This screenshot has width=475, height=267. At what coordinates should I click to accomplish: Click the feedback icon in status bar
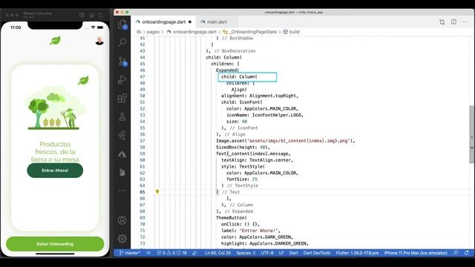pyautogui.click(x=456, y=253)
